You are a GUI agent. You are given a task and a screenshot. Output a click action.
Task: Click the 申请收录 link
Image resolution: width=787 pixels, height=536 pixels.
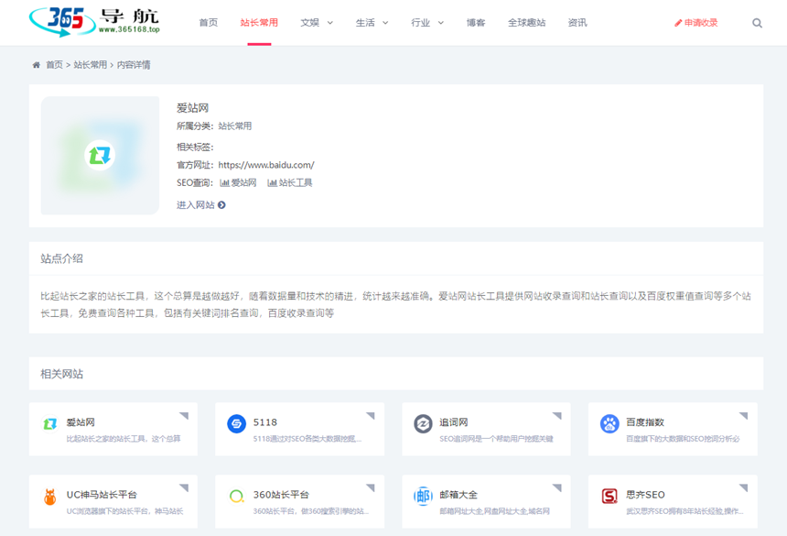701,23
